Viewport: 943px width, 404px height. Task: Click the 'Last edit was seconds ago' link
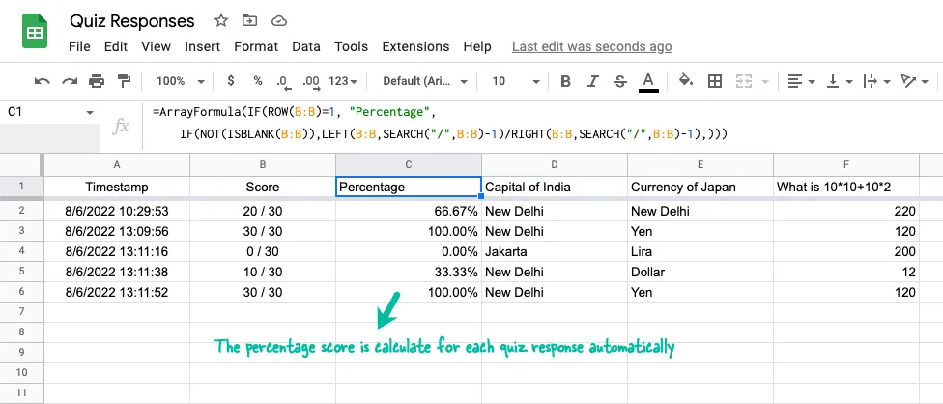[x=591, y=46]
